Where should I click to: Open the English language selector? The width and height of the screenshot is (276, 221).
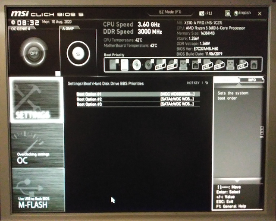point(245,13)
